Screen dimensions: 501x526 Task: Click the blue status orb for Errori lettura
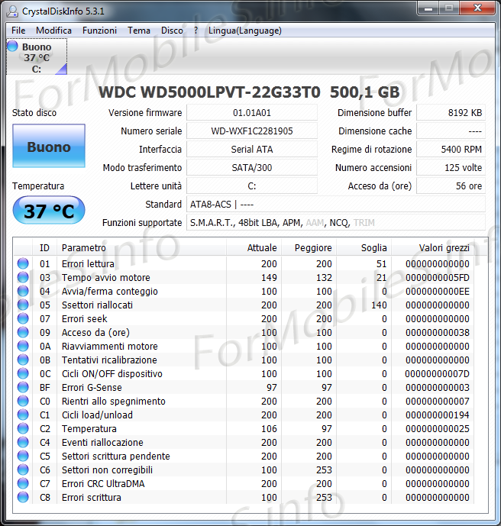23,264
